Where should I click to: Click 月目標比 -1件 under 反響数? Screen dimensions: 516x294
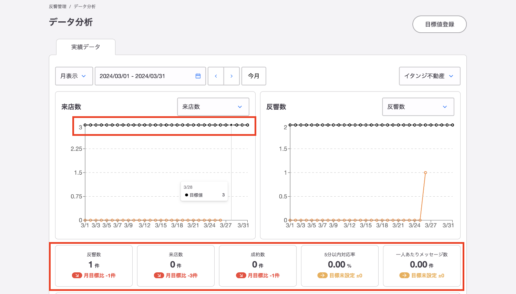click(x=100, y=275)
